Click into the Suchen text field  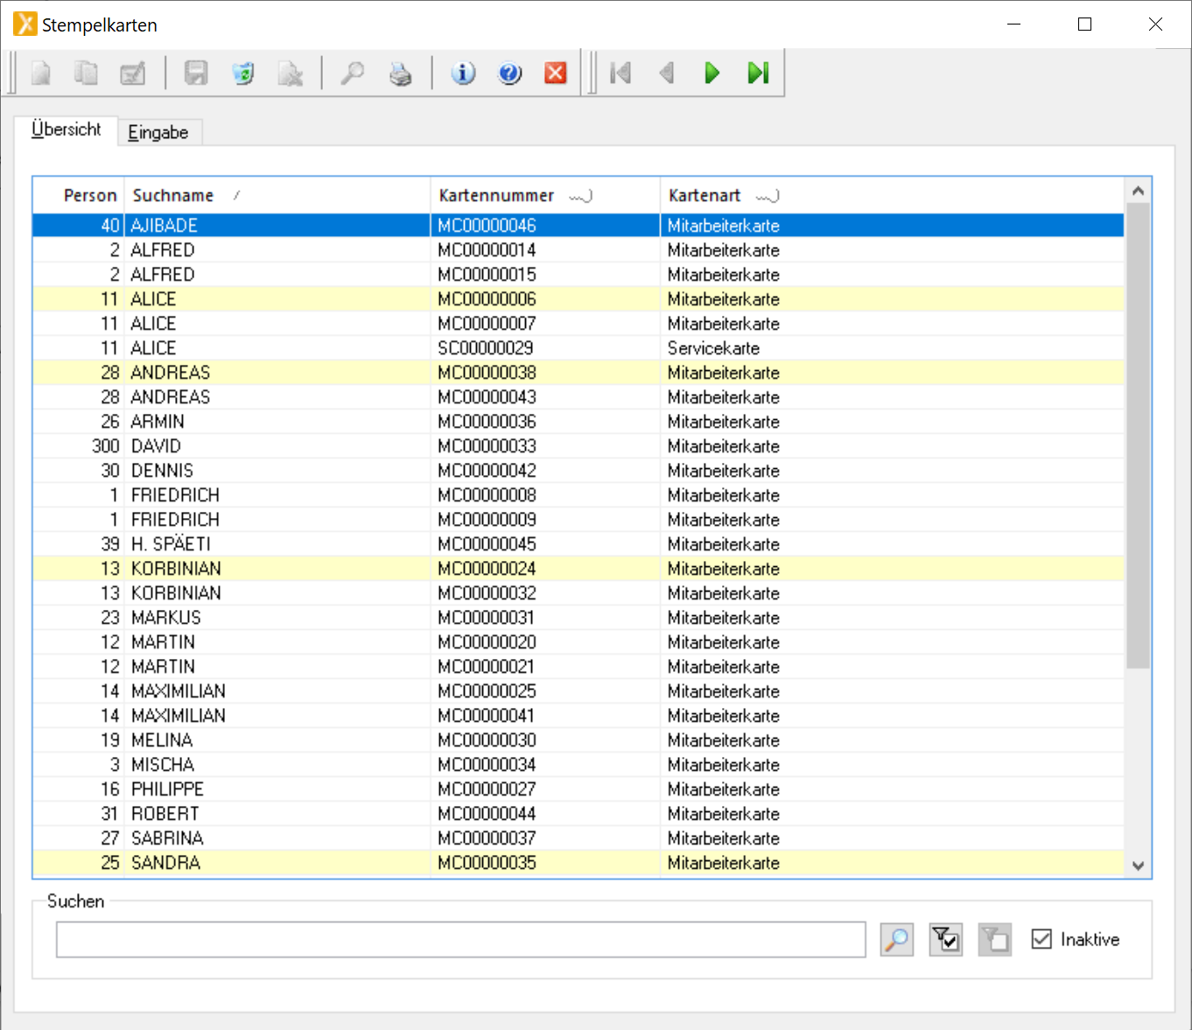point(460,940)
